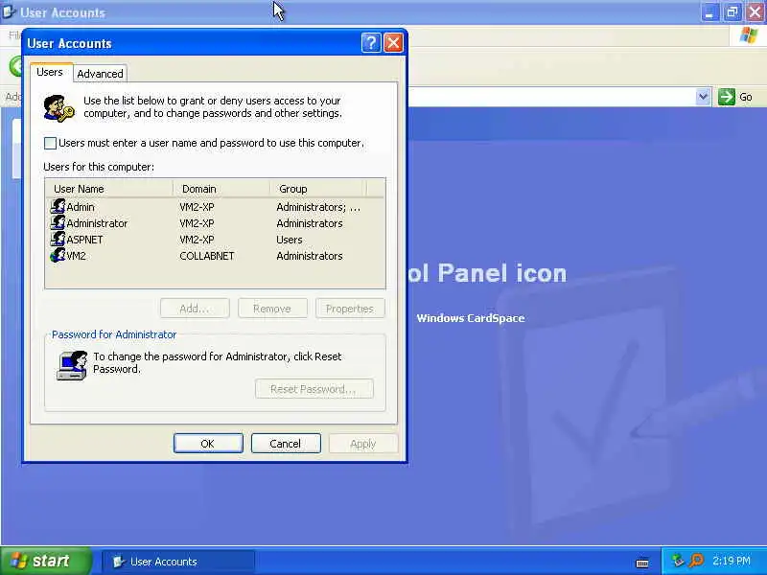
Task: Click the users-with-key icon in dialog header
Action: coord(58,108)
